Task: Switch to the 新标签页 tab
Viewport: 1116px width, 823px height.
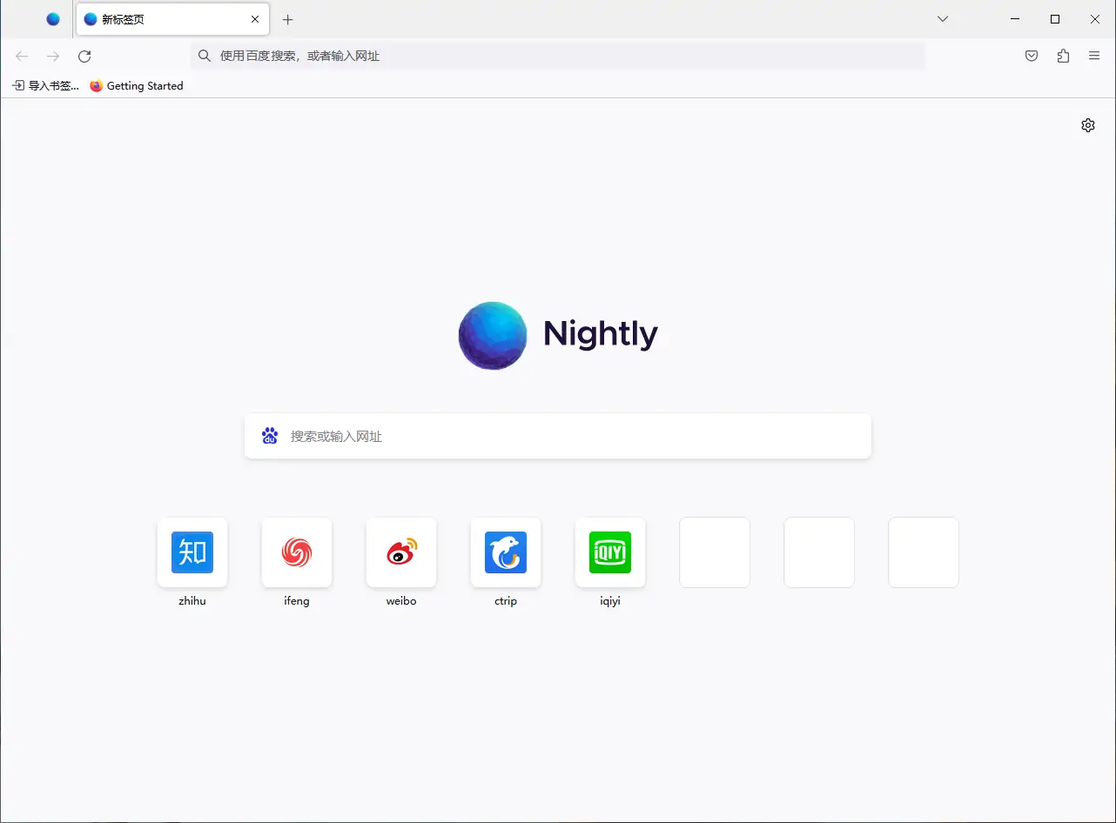Action: click(165, 18)
